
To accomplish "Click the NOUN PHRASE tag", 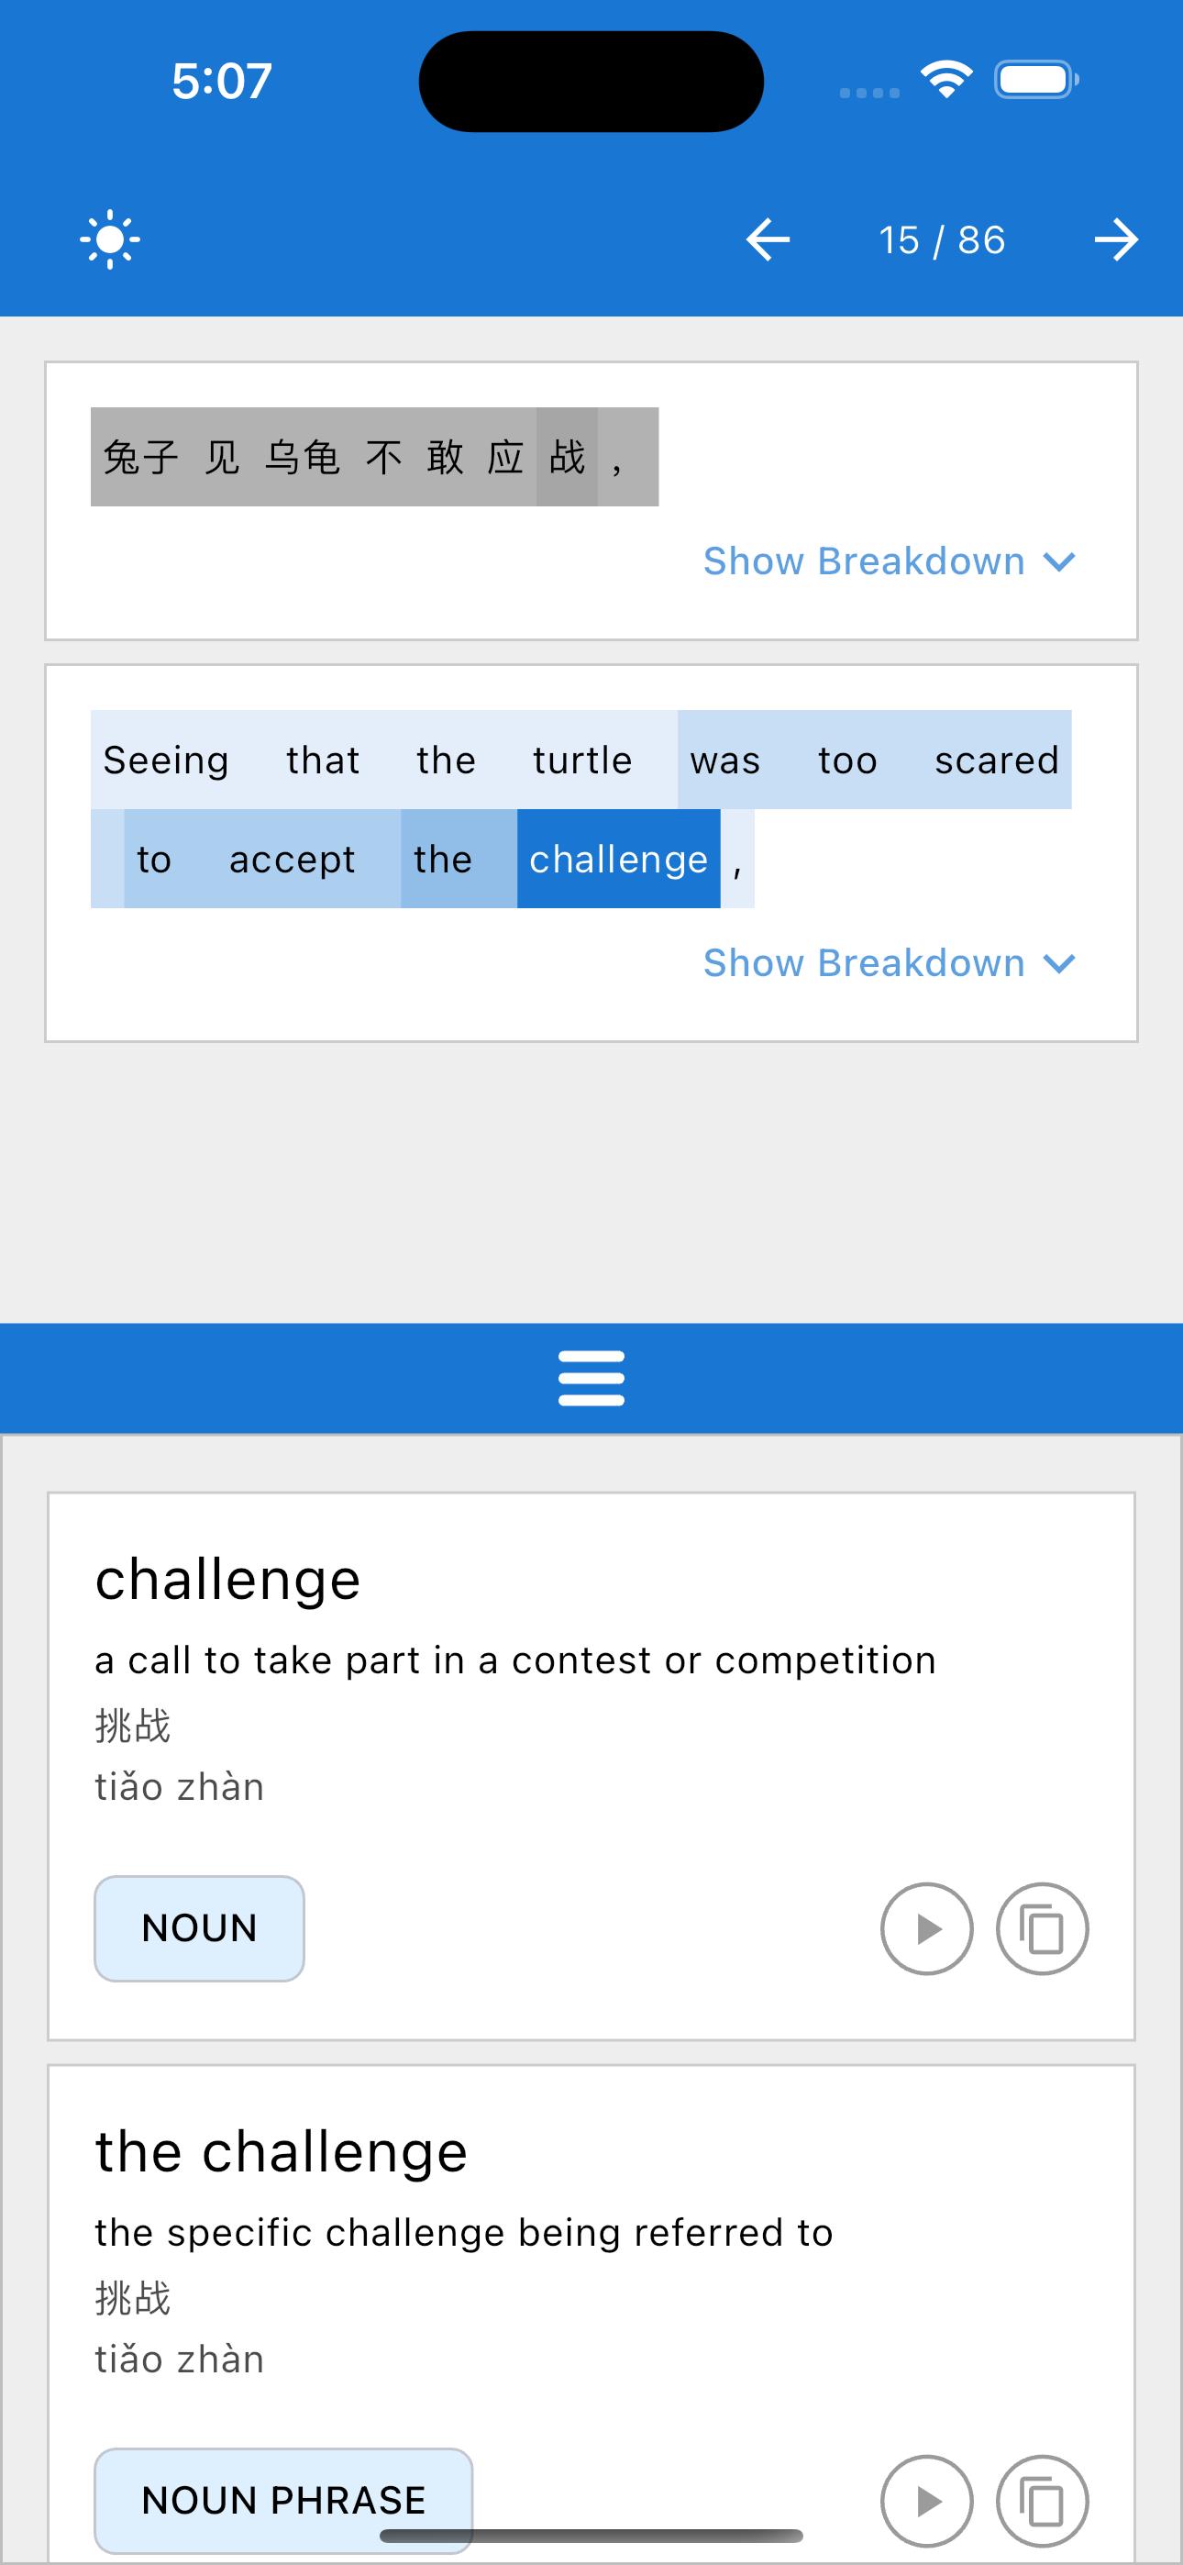I will 282,2500.
